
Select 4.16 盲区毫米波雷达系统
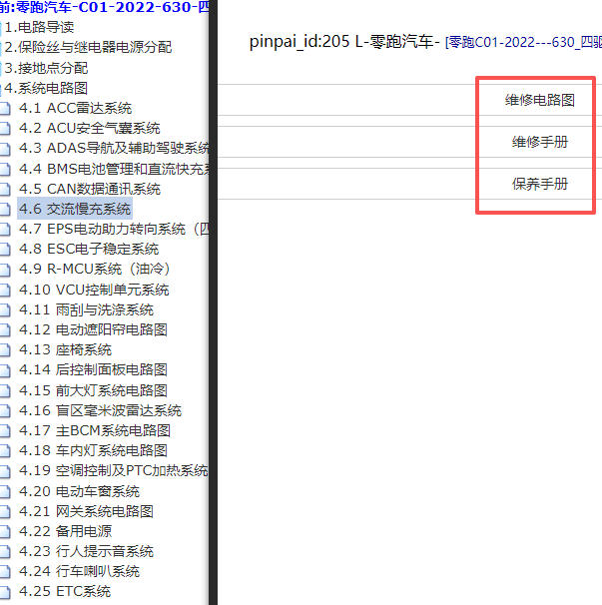[100, 410]
